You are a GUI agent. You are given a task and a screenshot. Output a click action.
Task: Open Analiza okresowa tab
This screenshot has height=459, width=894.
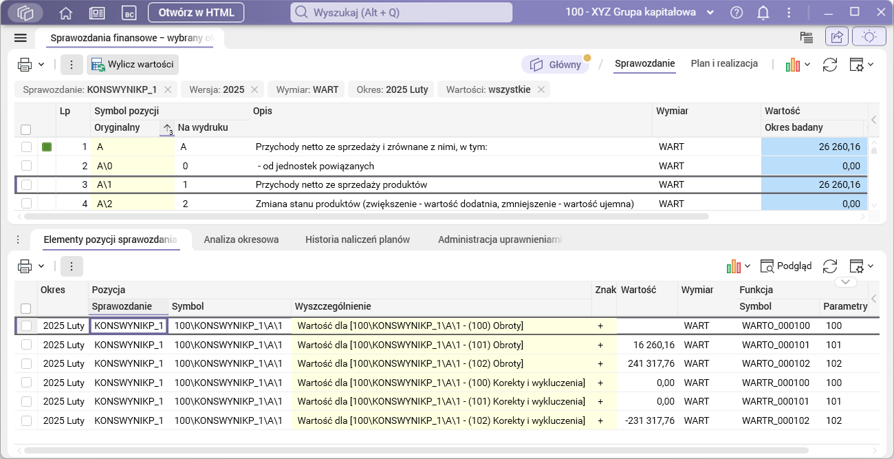pyautogui.click(x=241, y=239)
